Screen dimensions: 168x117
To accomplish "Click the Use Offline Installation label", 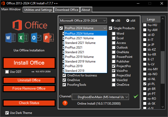I will pos(29,50).
